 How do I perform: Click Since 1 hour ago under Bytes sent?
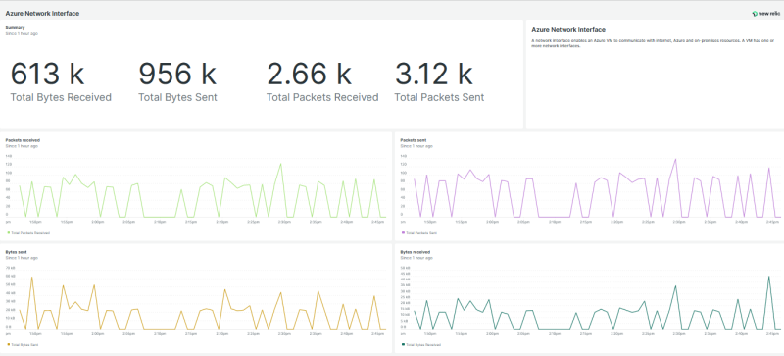tap(22, 258)
